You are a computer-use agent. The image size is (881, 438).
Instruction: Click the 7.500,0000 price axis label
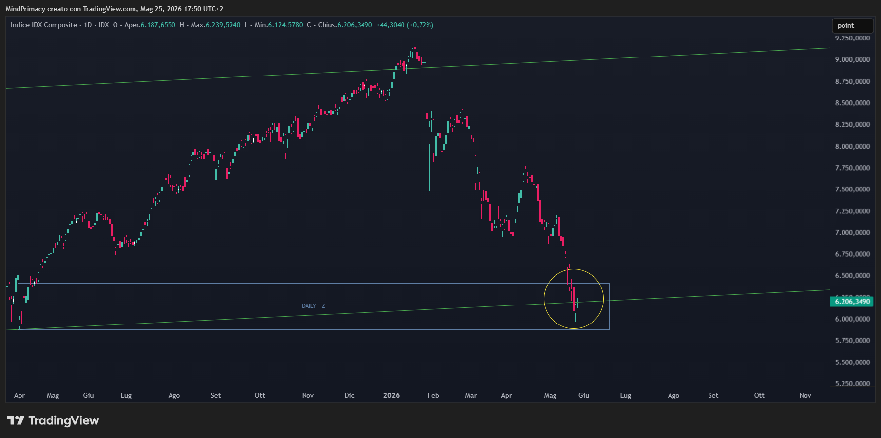tap(852, 189)
